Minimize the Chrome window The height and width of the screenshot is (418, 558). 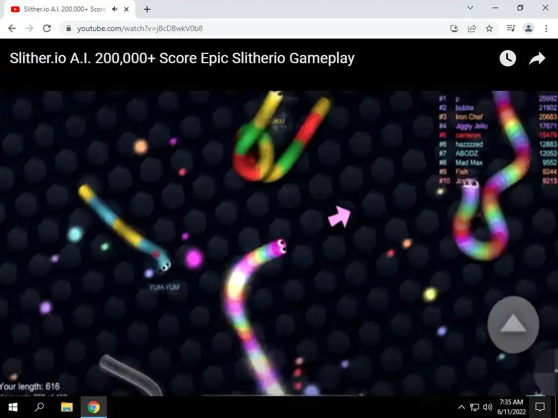[495, 8]
